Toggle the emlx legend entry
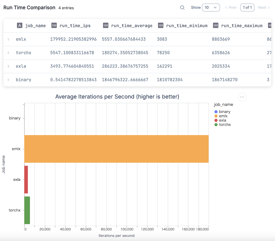The image size is (275, 241). [221, 116]
